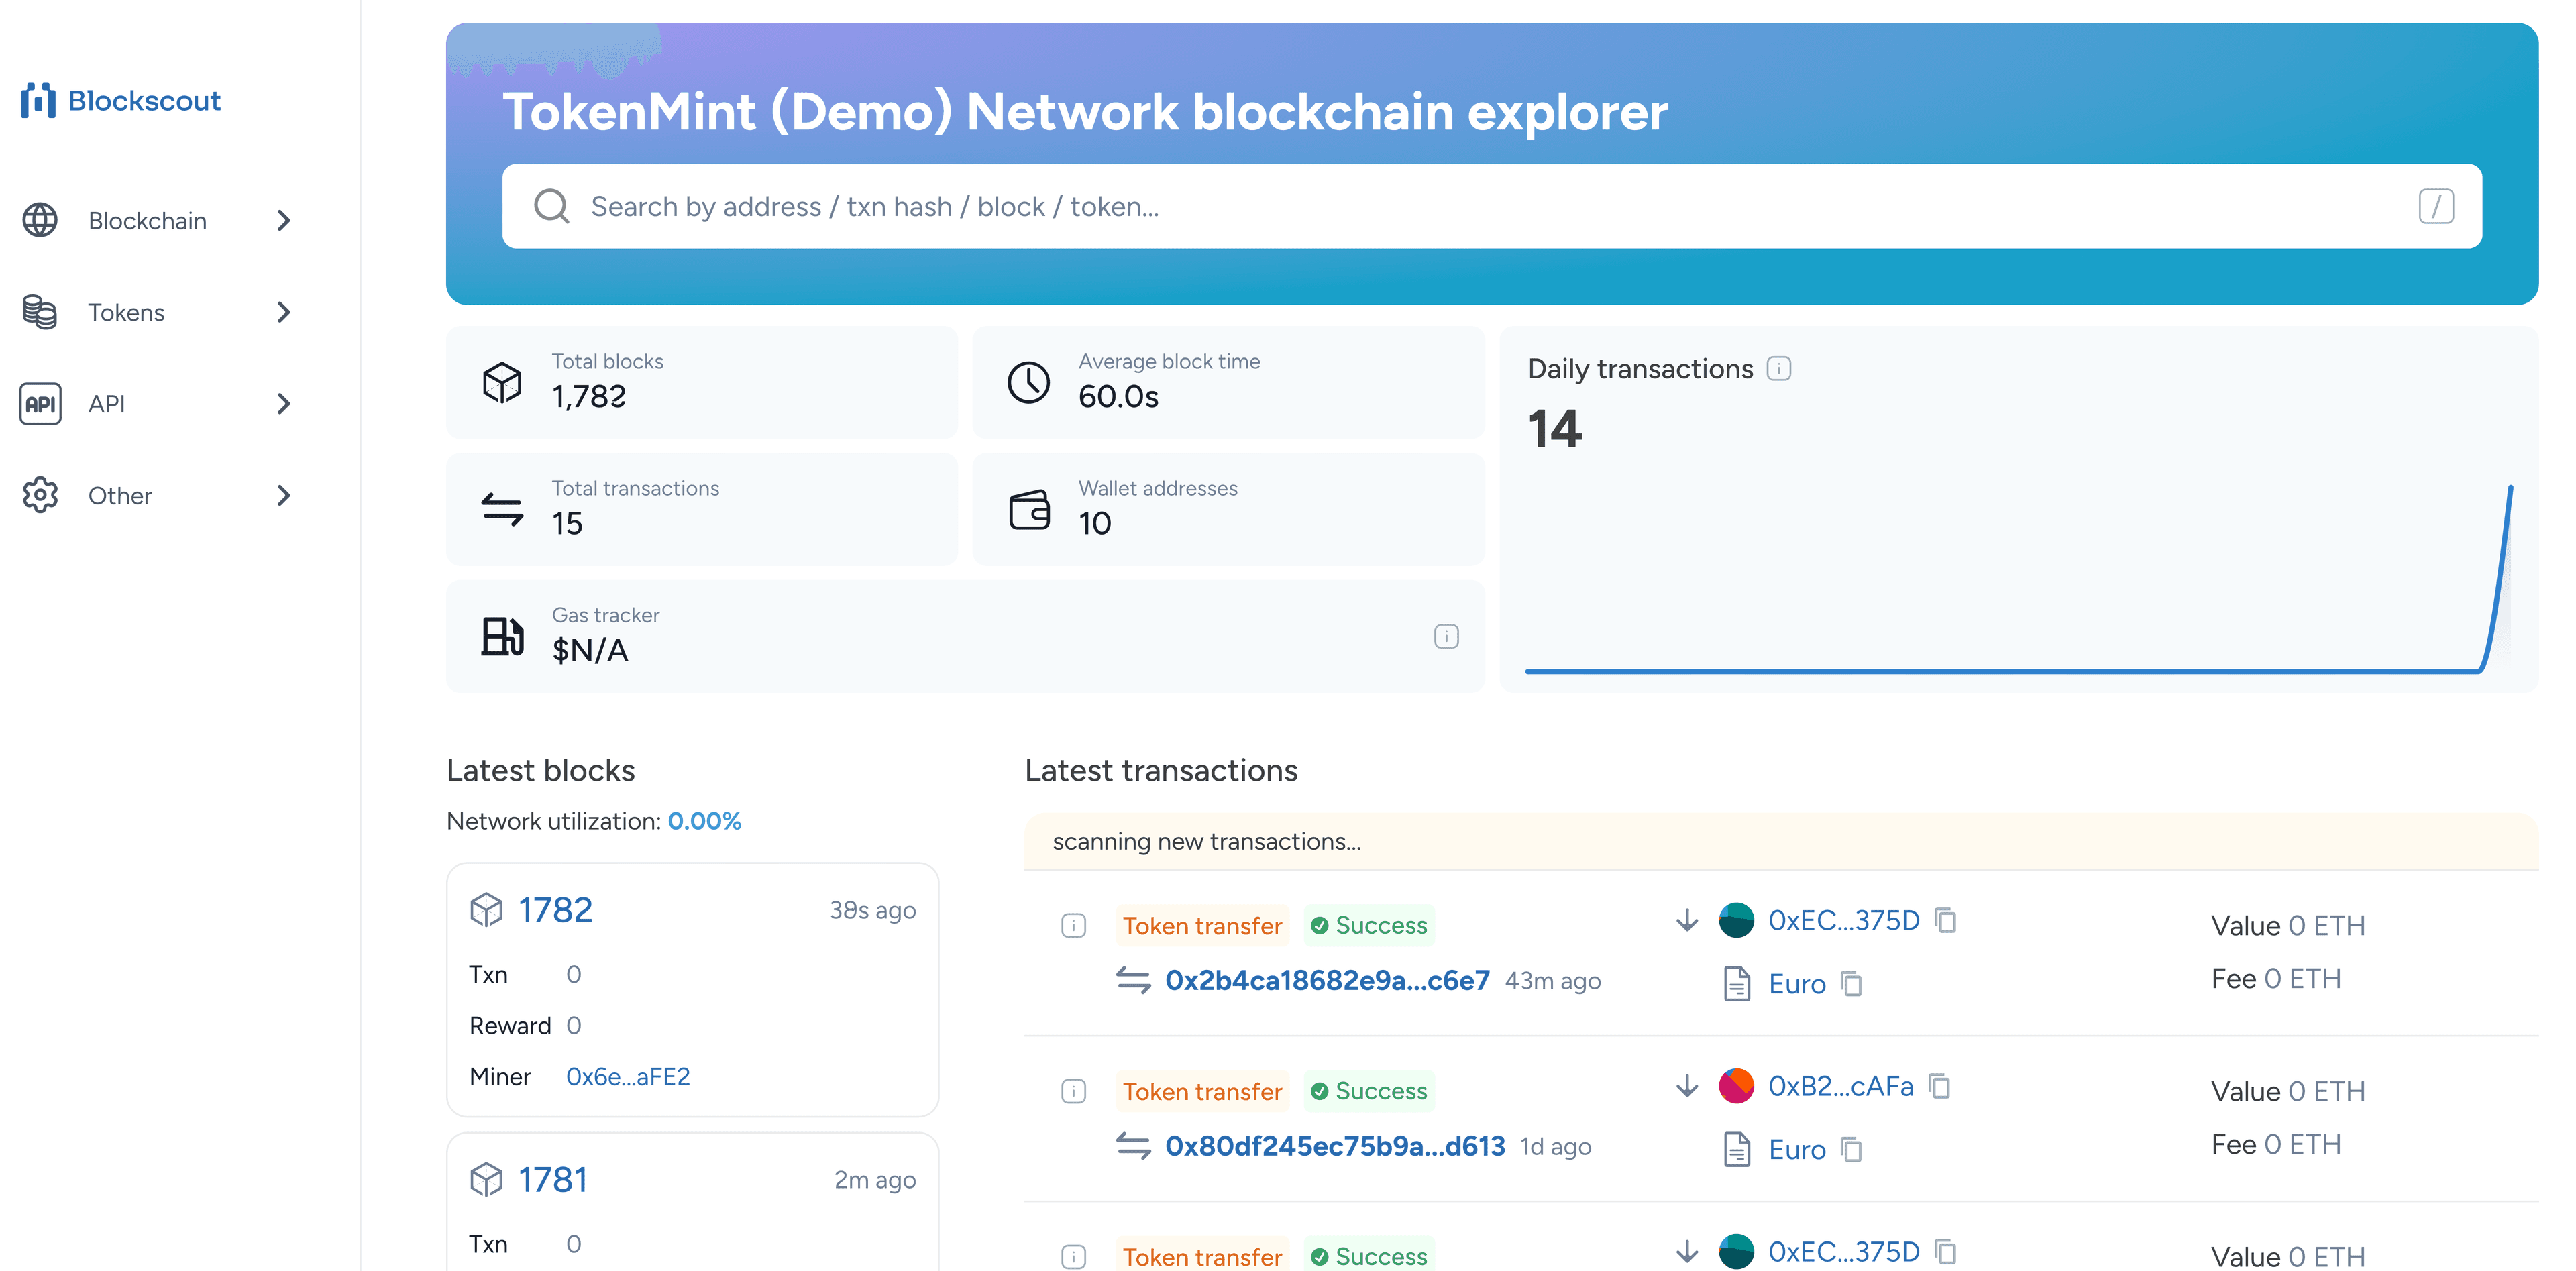Screen dimensions: 2576x1271
Task: Open Euro token in first transaction
Action: (x=1797, y=984)
